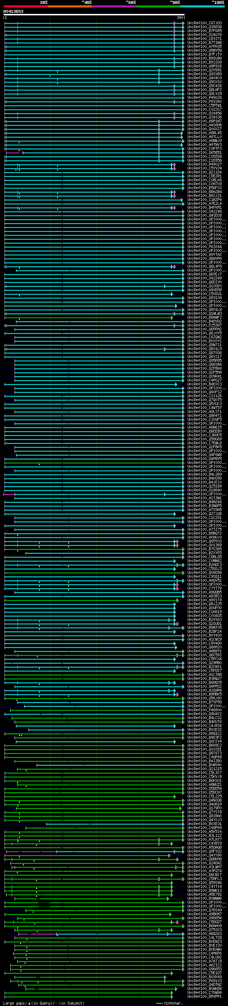Open hit UniRef100_C1C2G1
This screenshot has width=228, height=1006.
[204, 518]
